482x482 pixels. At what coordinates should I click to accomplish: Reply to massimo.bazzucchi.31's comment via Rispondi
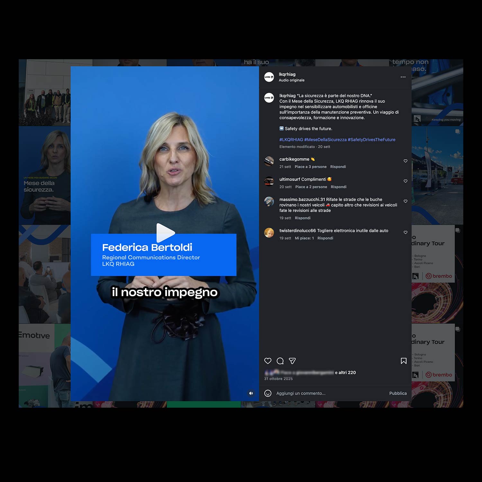(303, 218)
